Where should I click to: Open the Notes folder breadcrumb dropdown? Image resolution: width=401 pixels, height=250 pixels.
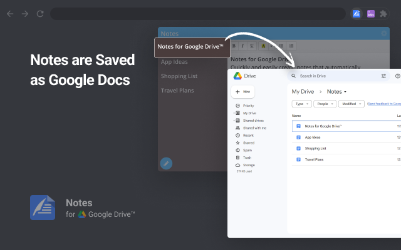(336, 92)
